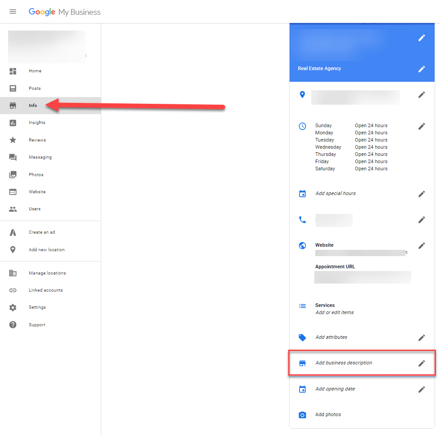
Task: Open the hamburger main menu
Action: [13, 12]
